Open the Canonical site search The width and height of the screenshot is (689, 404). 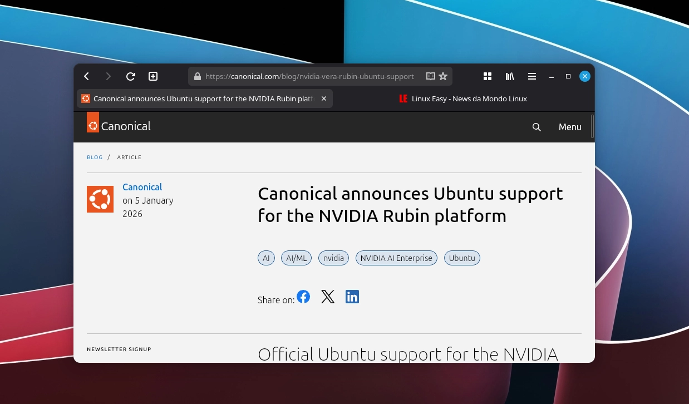coord(537,127)
